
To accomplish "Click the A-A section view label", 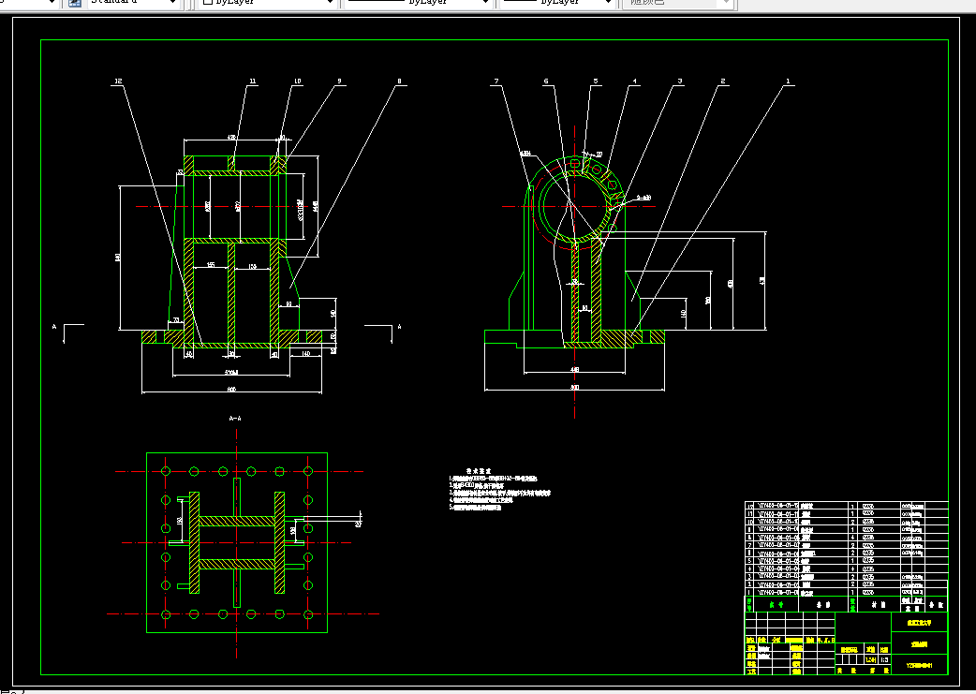I will pyautogui.click(x=235, y=419).
